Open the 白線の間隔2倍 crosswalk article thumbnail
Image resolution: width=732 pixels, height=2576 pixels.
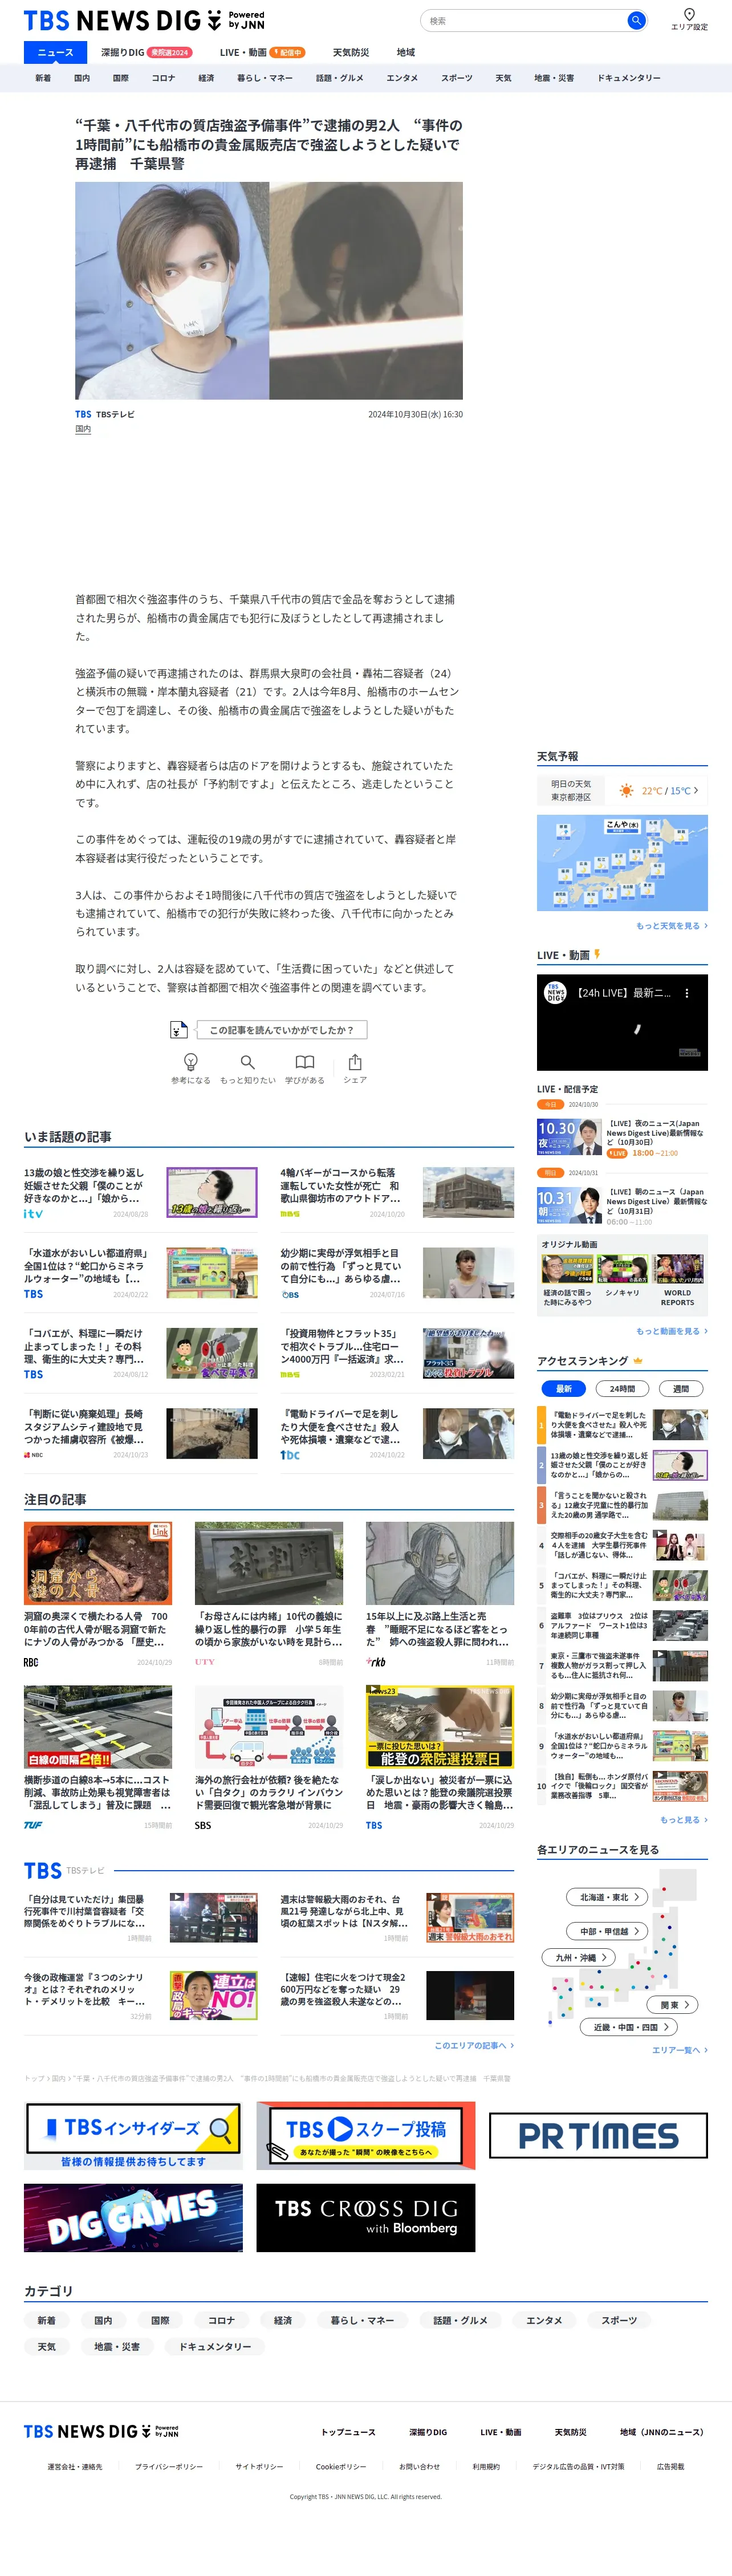98,1727
